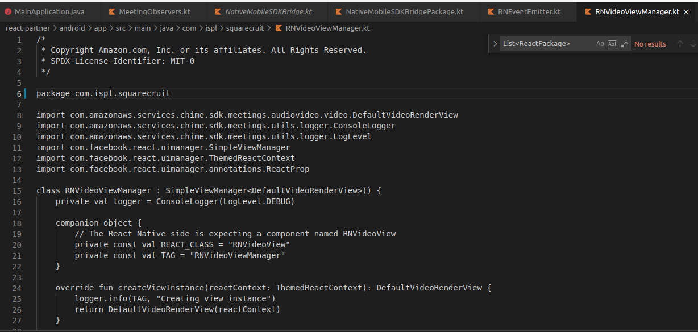Click the next match arrow in Find widget
The width and height of the screenshot is (698, 332).
tap(692, 43)
